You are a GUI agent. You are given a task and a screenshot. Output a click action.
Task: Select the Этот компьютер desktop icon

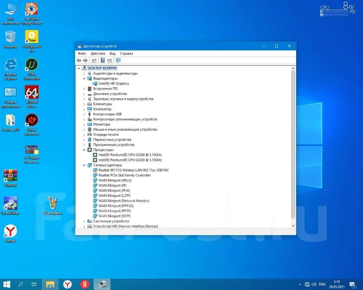tap(10, 14)
